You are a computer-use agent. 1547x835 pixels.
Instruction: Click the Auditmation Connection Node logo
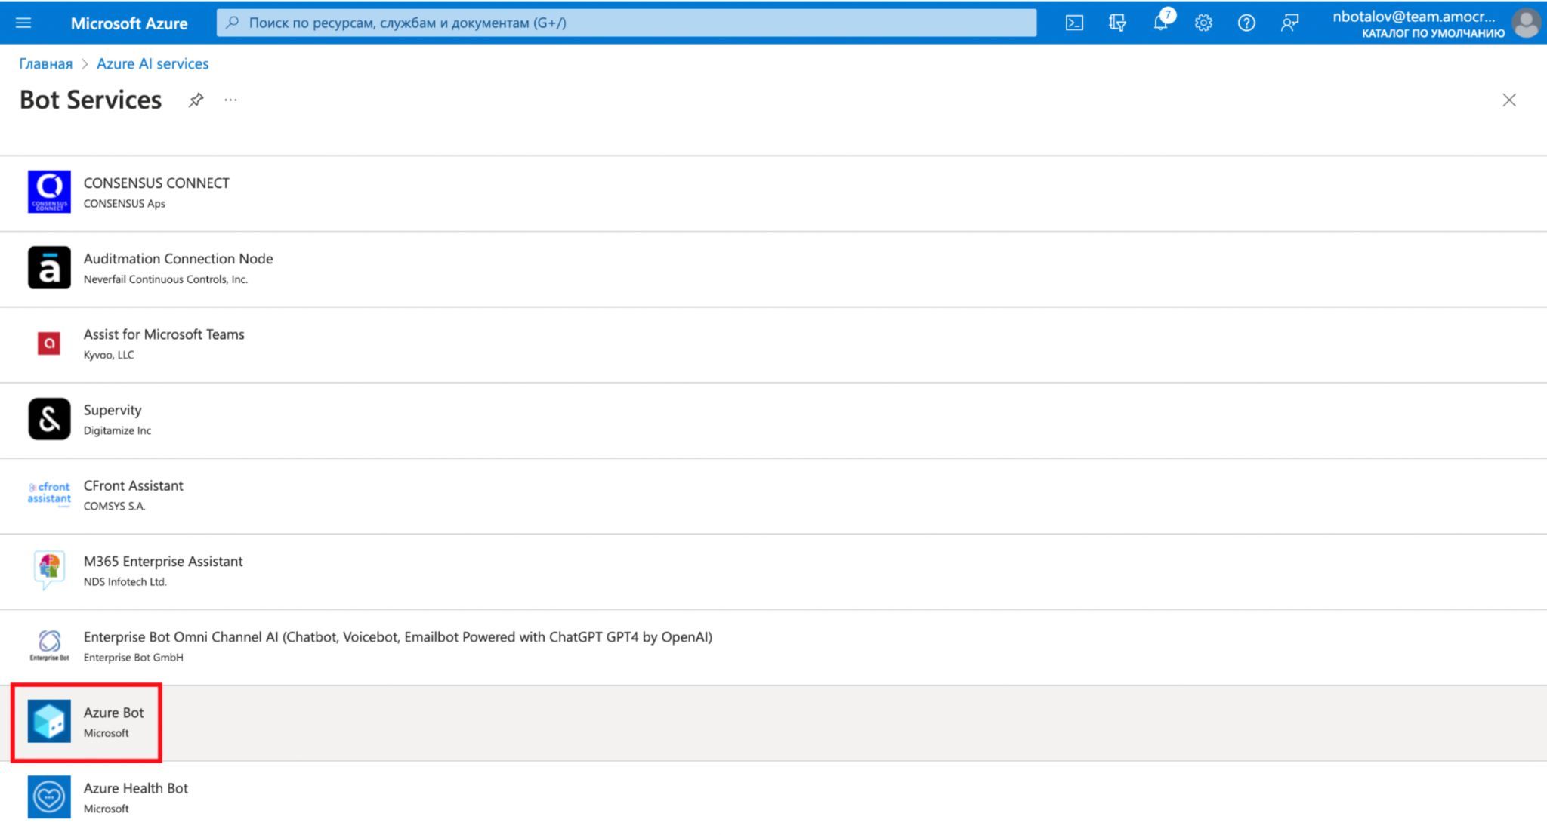click(x=49, y=267)
